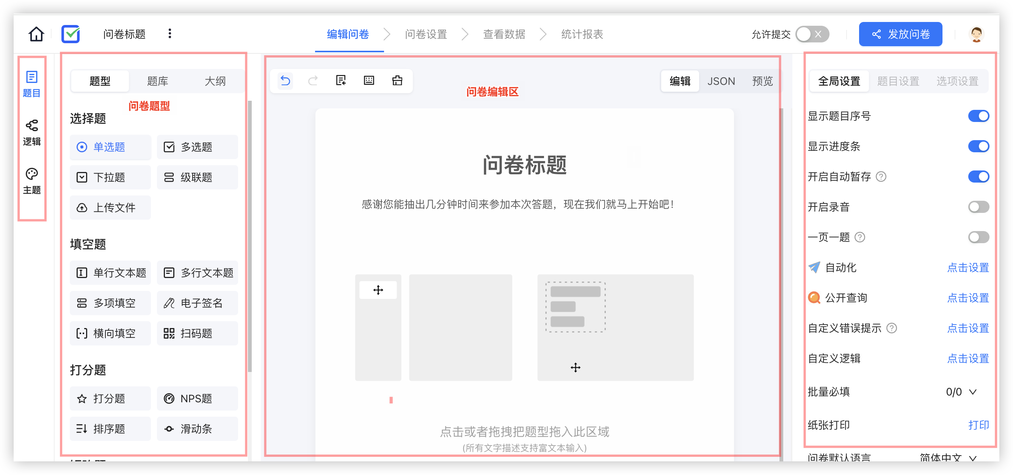Enable 一页一题 switch
This screenshot has width=1013, height=475.
979,237
